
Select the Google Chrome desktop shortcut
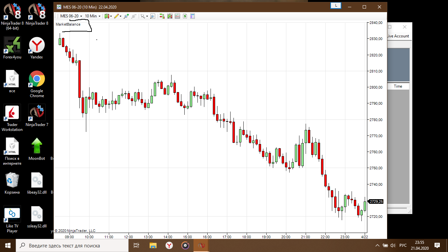tap(37, 84)
